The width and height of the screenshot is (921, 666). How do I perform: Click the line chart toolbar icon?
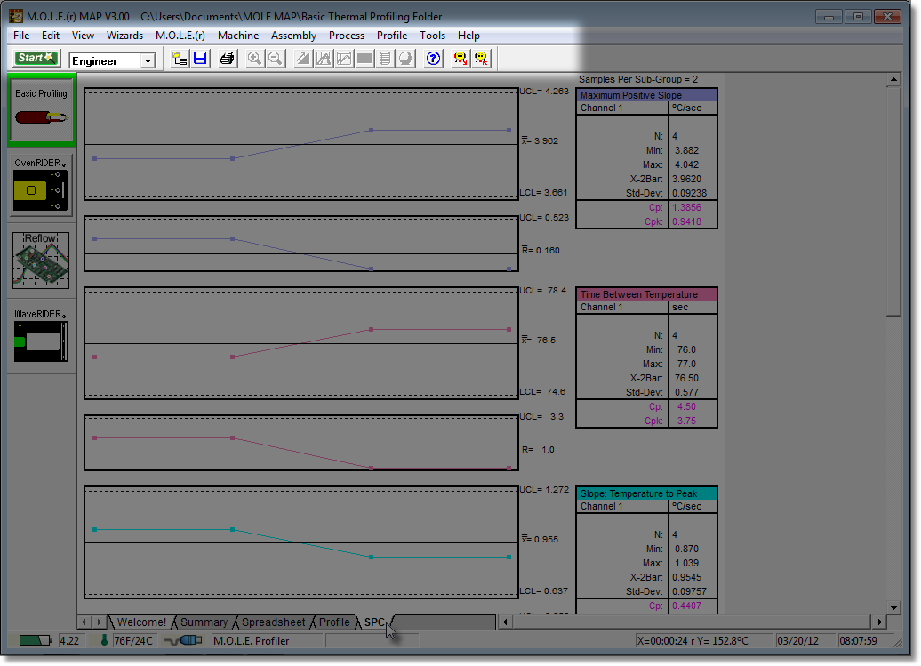pyautogui.click(x=344, y=59)
